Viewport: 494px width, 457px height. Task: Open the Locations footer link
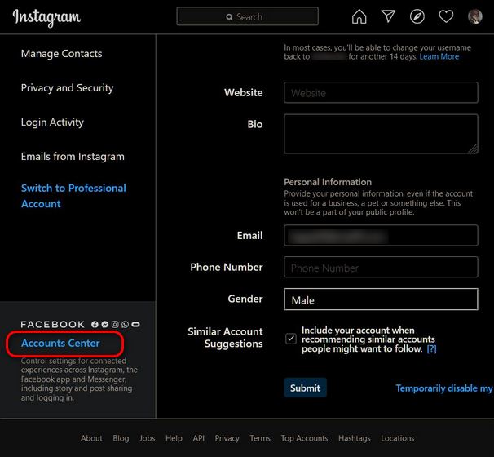(398, 438)
